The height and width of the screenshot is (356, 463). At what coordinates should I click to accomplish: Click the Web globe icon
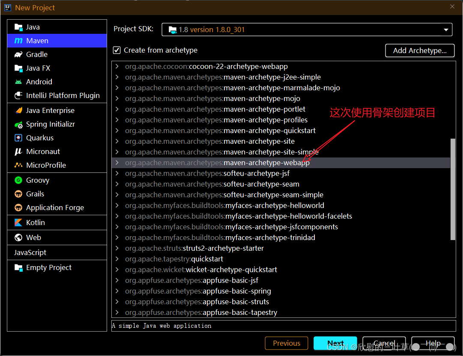(18, 237)
